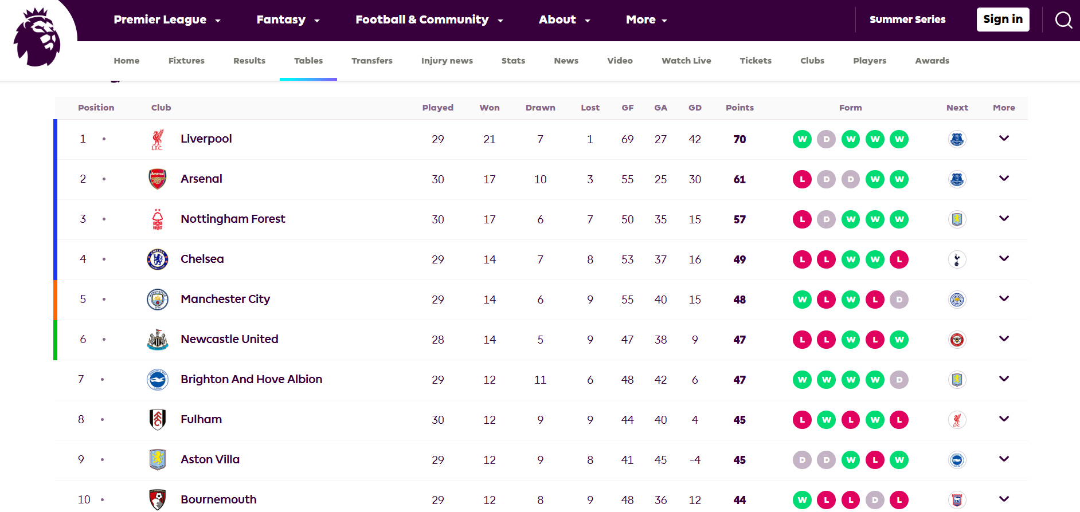The width and height of the screenshot is (1080, 512).
Task: Click Chelsea club crest
Action: 157,259
